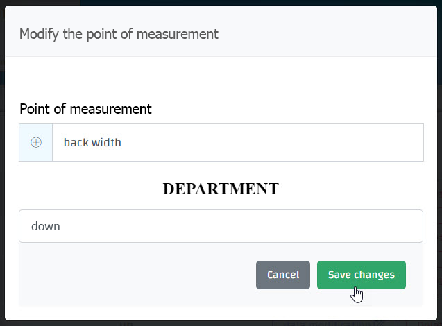The height and width of the screenshot is (326, 442).
Task: Confirm edits with the green Save button
Action: [361, 275]
